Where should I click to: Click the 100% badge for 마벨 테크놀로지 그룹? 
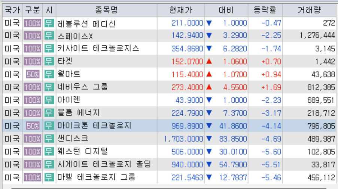pyautogui.click(x=32, y=177)
